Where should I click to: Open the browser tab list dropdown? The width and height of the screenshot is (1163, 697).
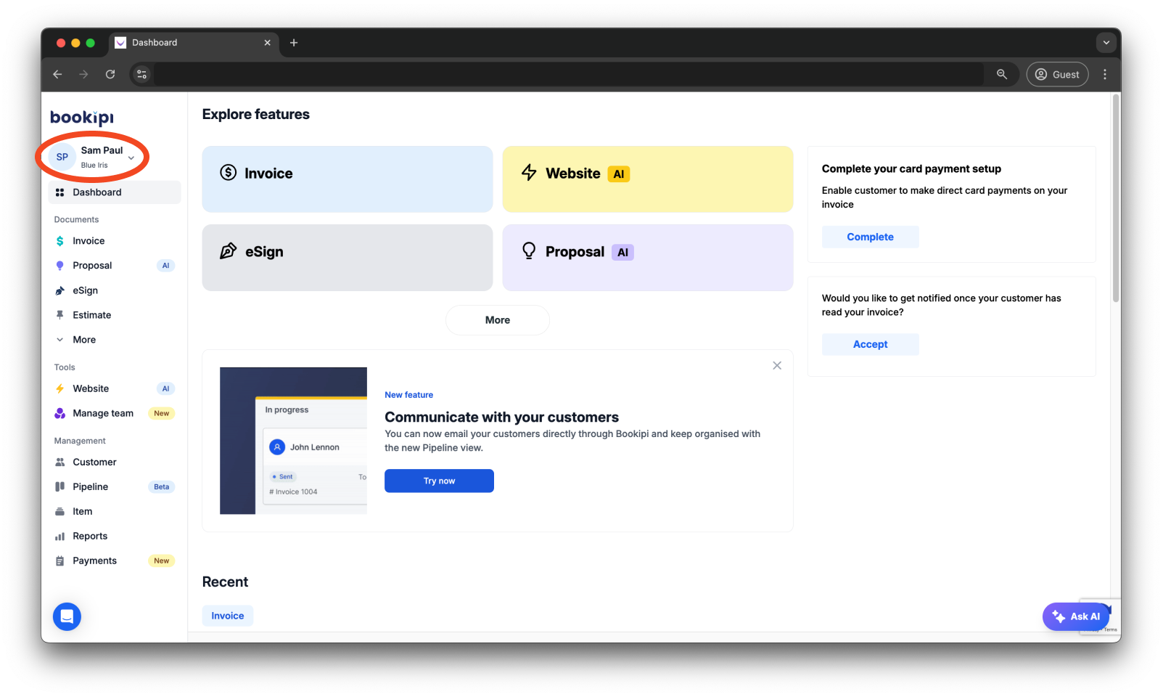1106,43
